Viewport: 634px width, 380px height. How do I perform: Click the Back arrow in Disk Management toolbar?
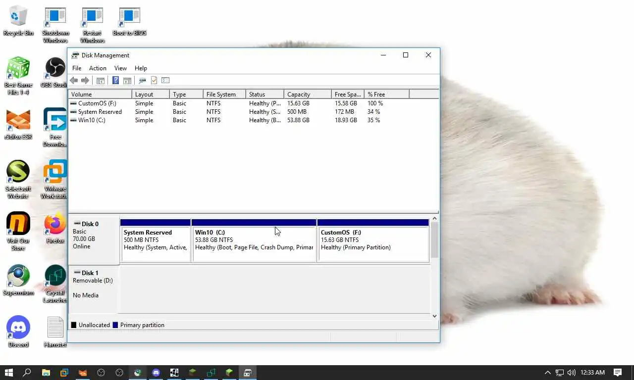tap(74, 80)
